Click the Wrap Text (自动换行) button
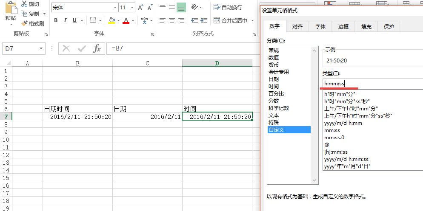This screenshot has height=211, width=423. (228, 7)
